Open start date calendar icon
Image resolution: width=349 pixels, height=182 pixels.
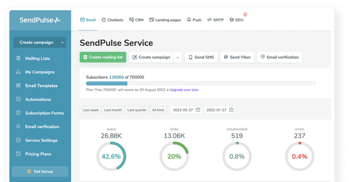[x=198, y=110]
